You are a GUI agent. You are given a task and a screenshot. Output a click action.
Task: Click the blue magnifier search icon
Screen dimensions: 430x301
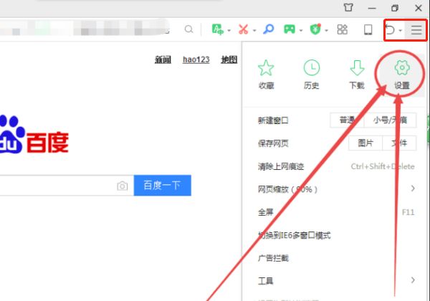(269, 29)
